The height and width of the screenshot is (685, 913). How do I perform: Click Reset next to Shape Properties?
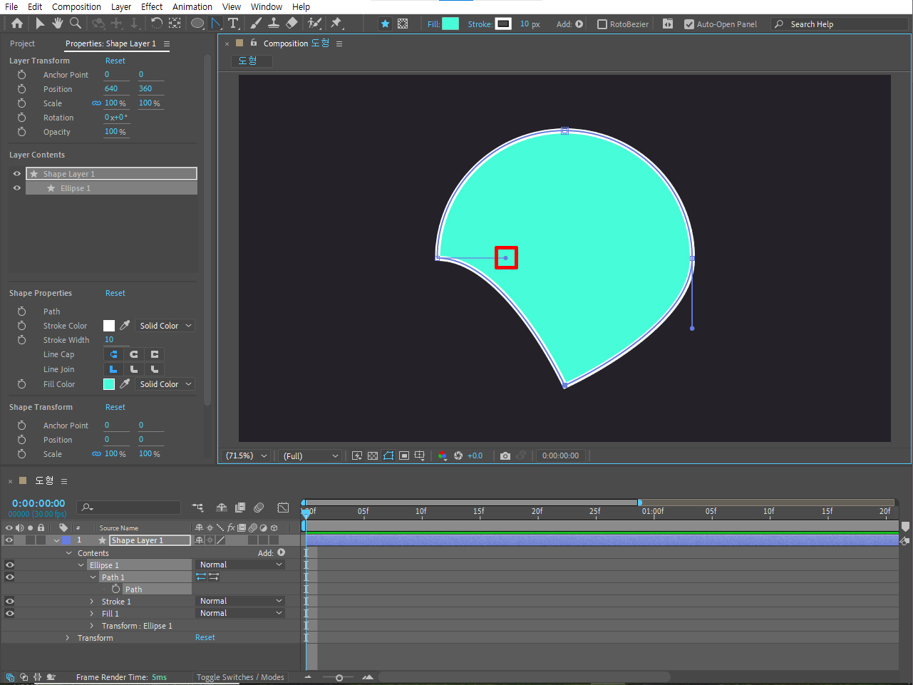click(115, 293)
